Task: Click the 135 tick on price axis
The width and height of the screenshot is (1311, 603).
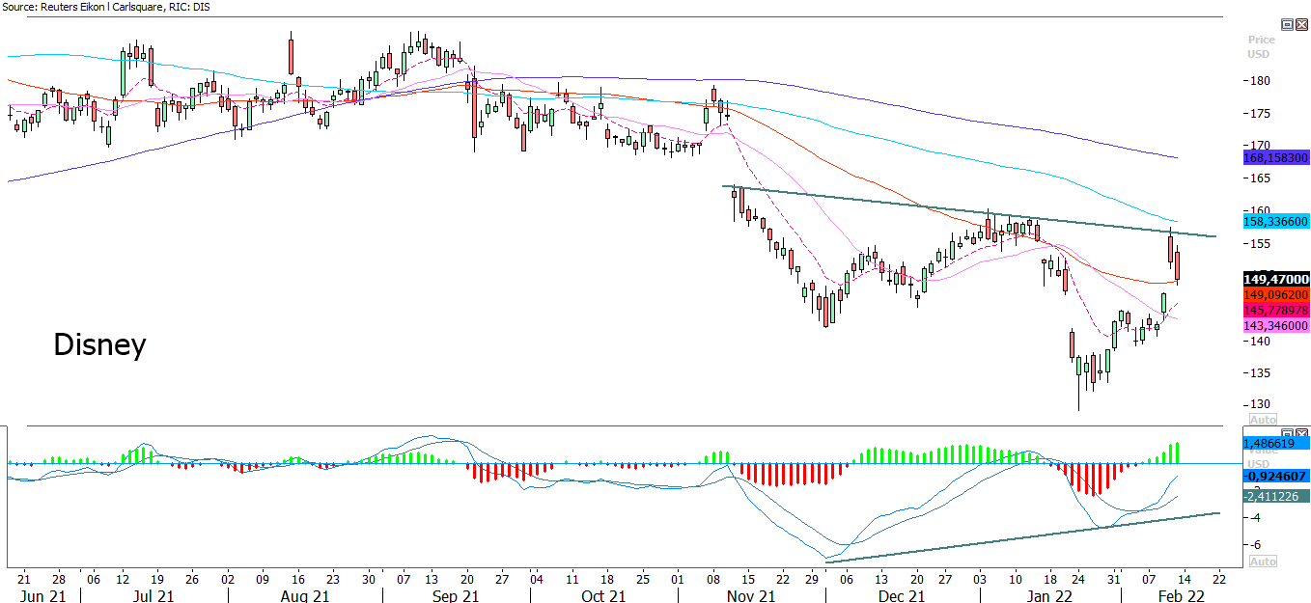Action: tap(1258, 373)
